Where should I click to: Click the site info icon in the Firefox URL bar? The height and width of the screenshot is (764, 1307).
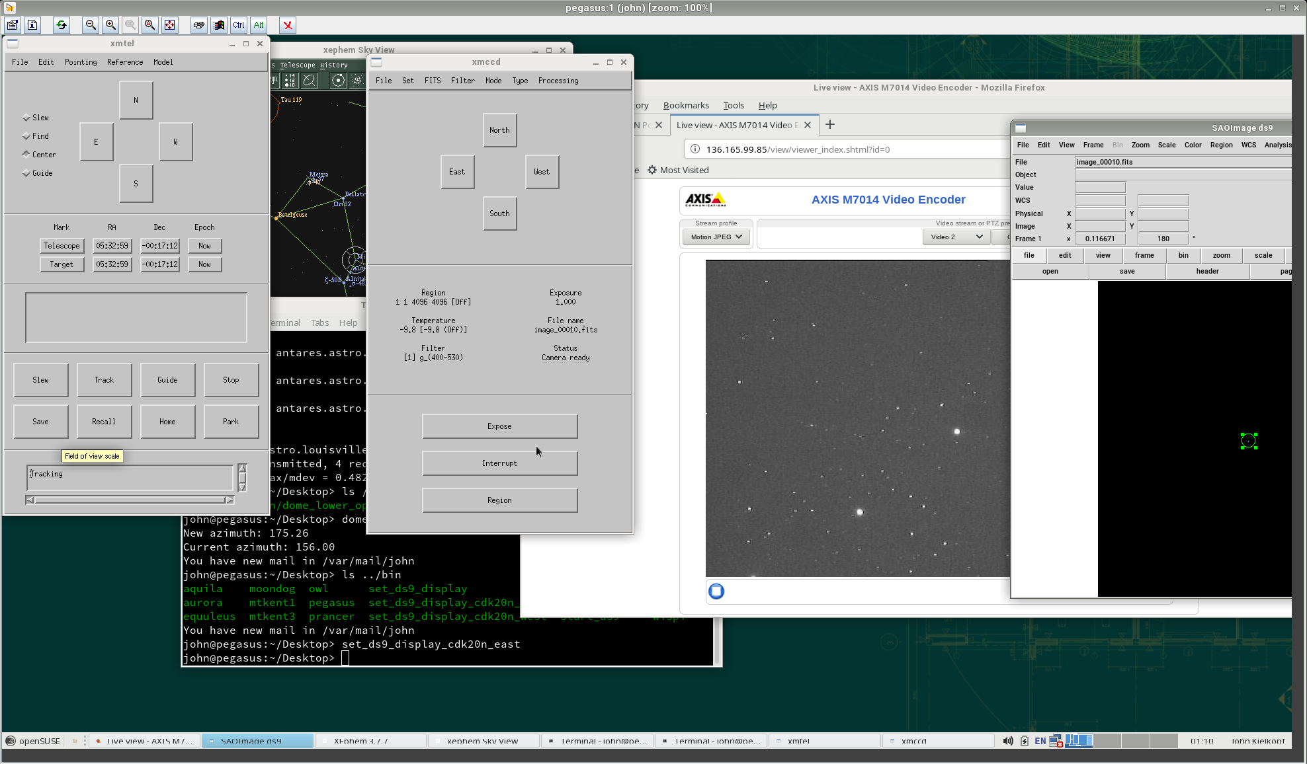[695, 149]
